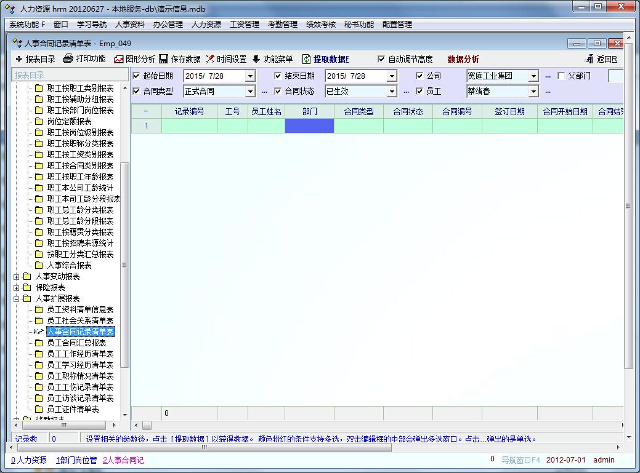Open the 考勤管理 menu

tap(282, 25)
